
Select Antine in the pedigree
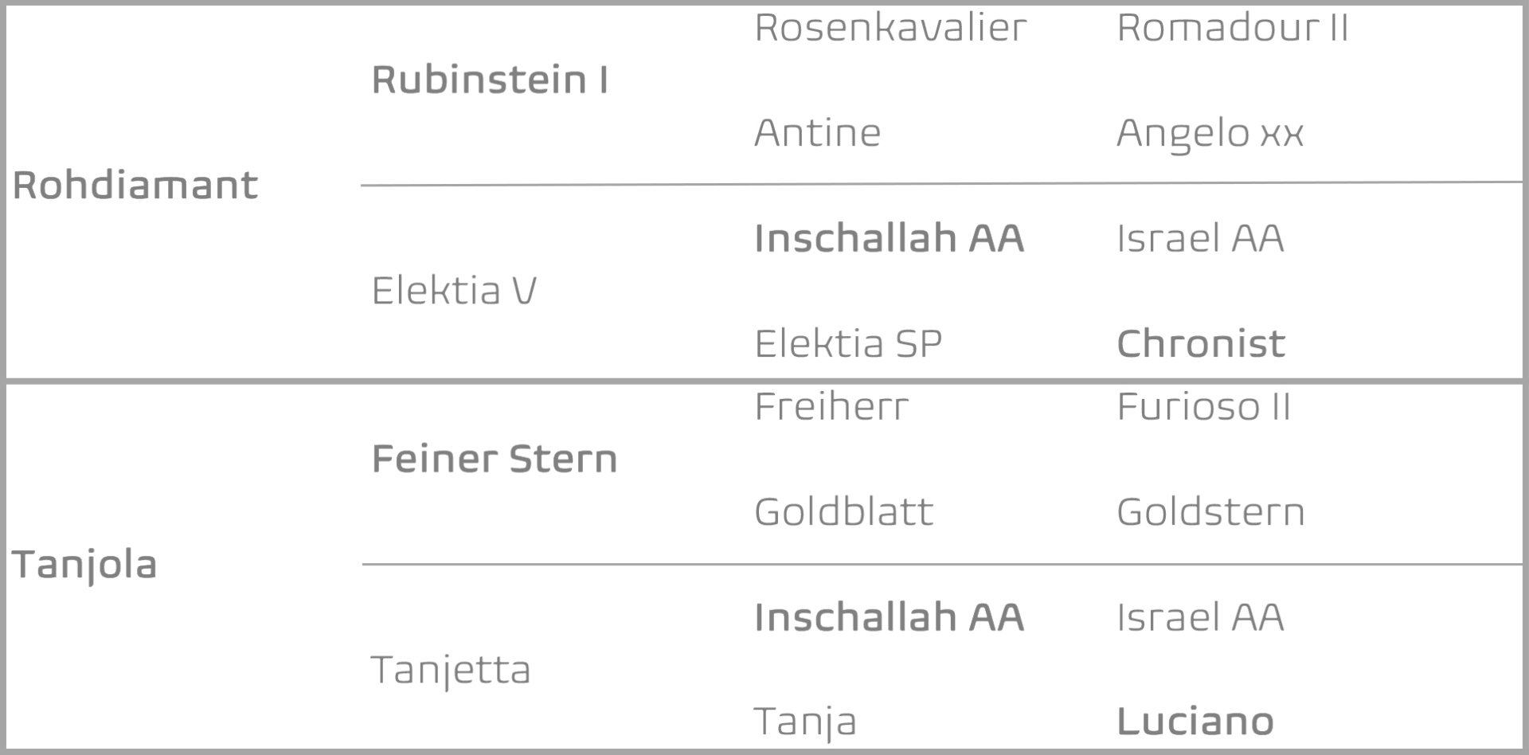(817, 133)
